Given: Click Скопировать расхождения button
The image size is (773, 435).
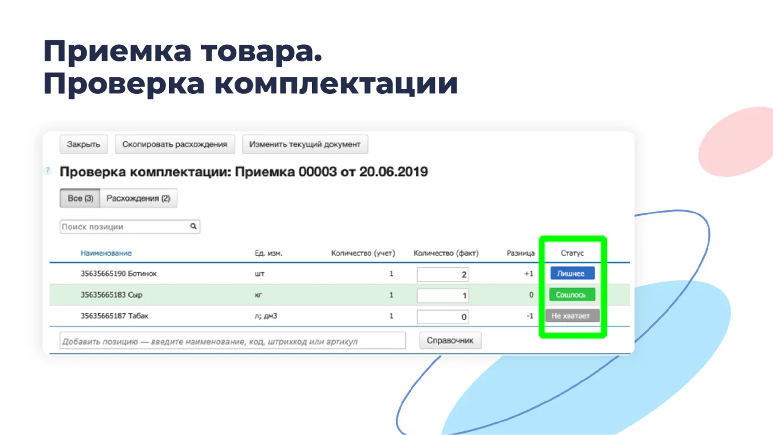Looking at the screenshot, I should pos(174,145).
